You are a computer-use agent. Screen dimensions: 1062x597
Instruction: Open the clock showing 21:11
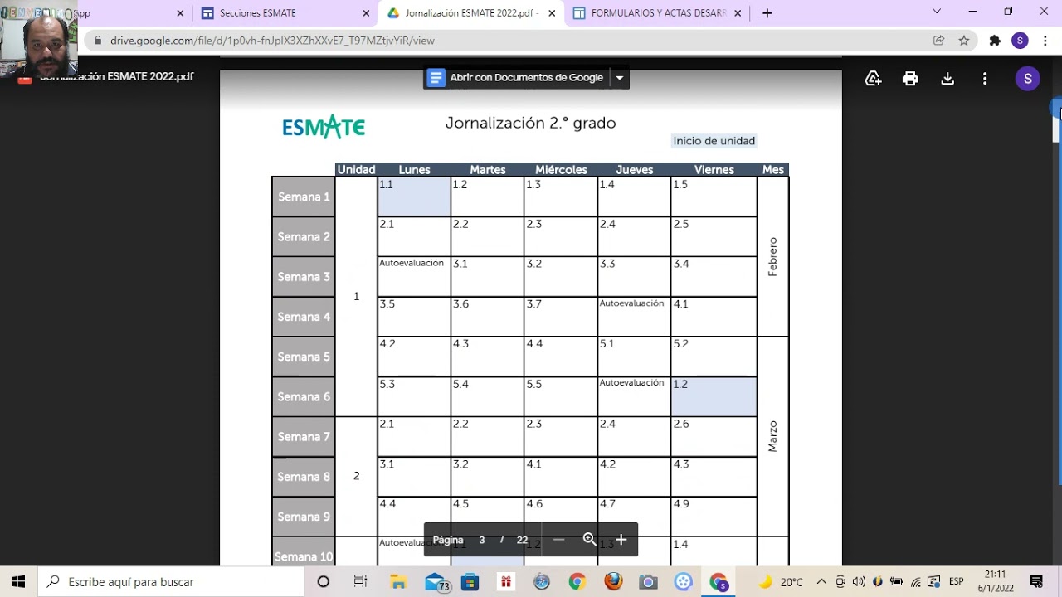(x=996, y=581)
